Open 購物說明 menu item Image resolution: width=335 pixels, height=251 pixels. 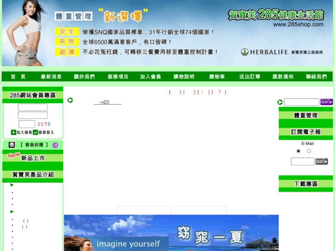pyautogui.click(x=184, y=77)
